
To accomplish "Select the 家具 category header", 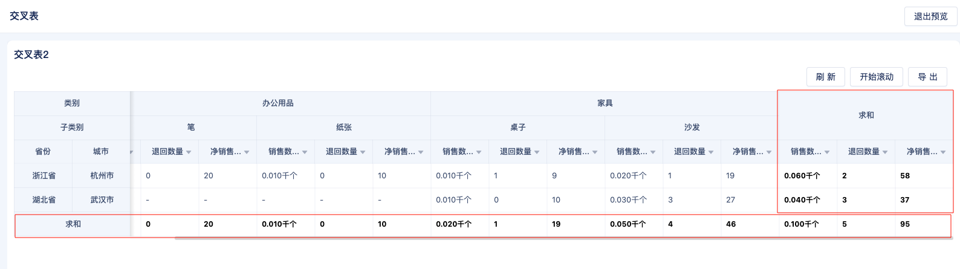I will pos(605,103).
